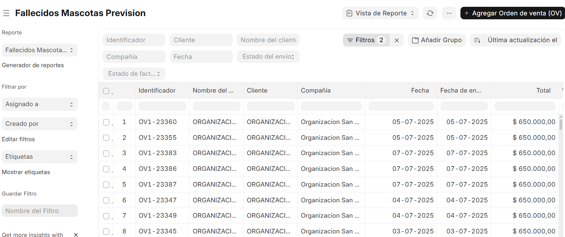565x237 pixels.
Task: Click the Añadir Grupo button
Action: (437, 40)
